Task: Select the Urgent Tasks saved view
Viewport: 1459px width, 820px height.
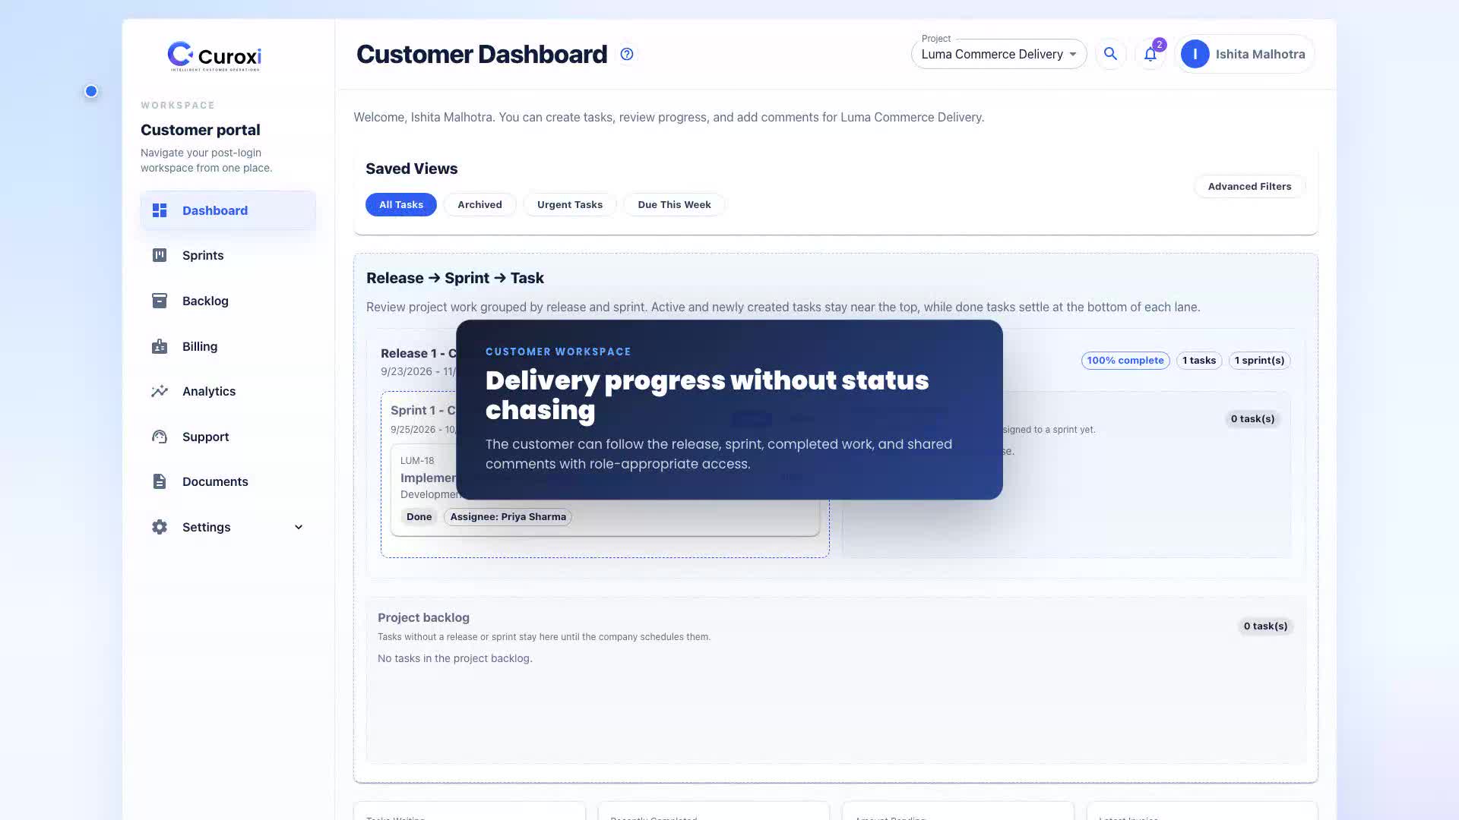Action: click(570, 204)
